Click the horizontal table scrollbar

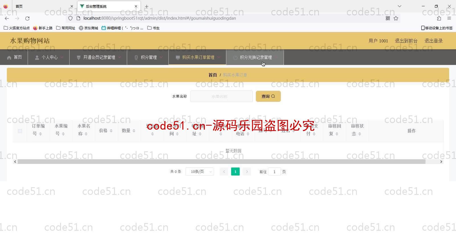click(221, 162)
